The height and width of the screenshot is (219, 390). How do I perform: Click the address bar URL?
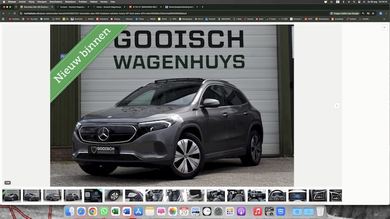coord(105,14)
